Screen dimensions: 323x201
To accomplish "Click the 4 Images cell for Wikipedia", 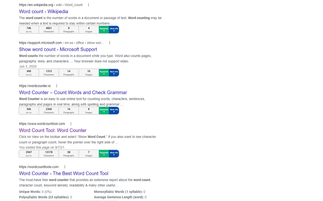I will coord(89,30).
